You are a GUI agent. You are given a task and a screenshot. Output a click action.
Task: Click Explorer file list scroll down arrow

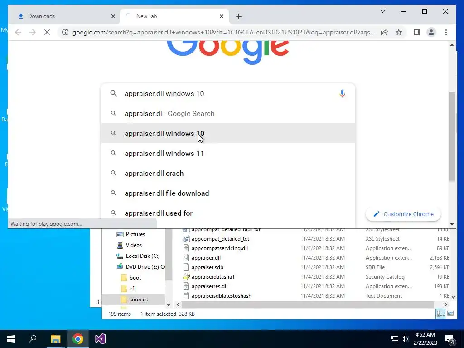click(453, 296)
